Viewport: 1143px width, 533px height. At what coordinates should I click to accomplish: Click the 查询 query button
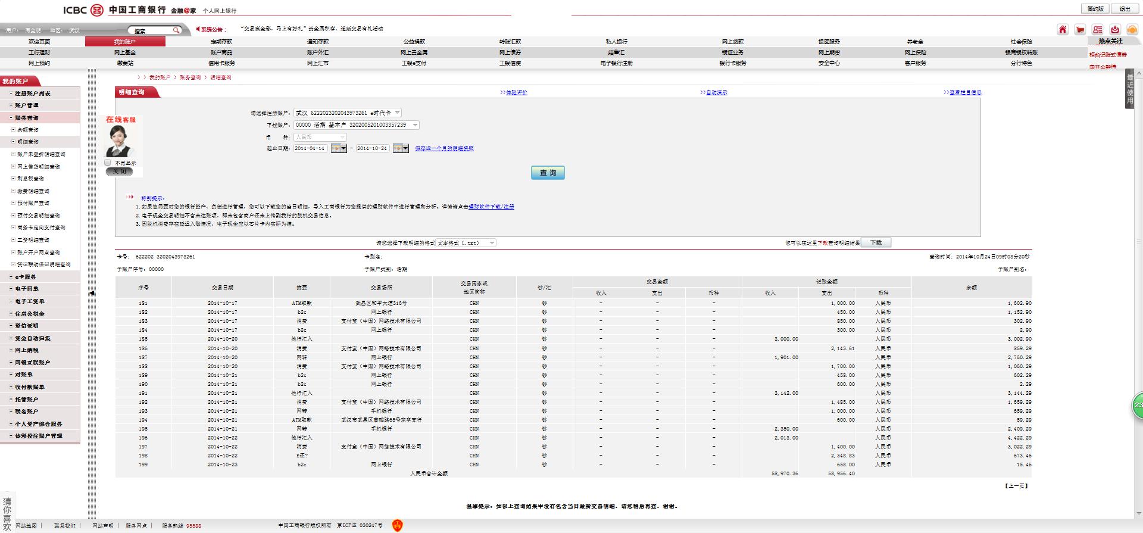[x=548, y=173]
